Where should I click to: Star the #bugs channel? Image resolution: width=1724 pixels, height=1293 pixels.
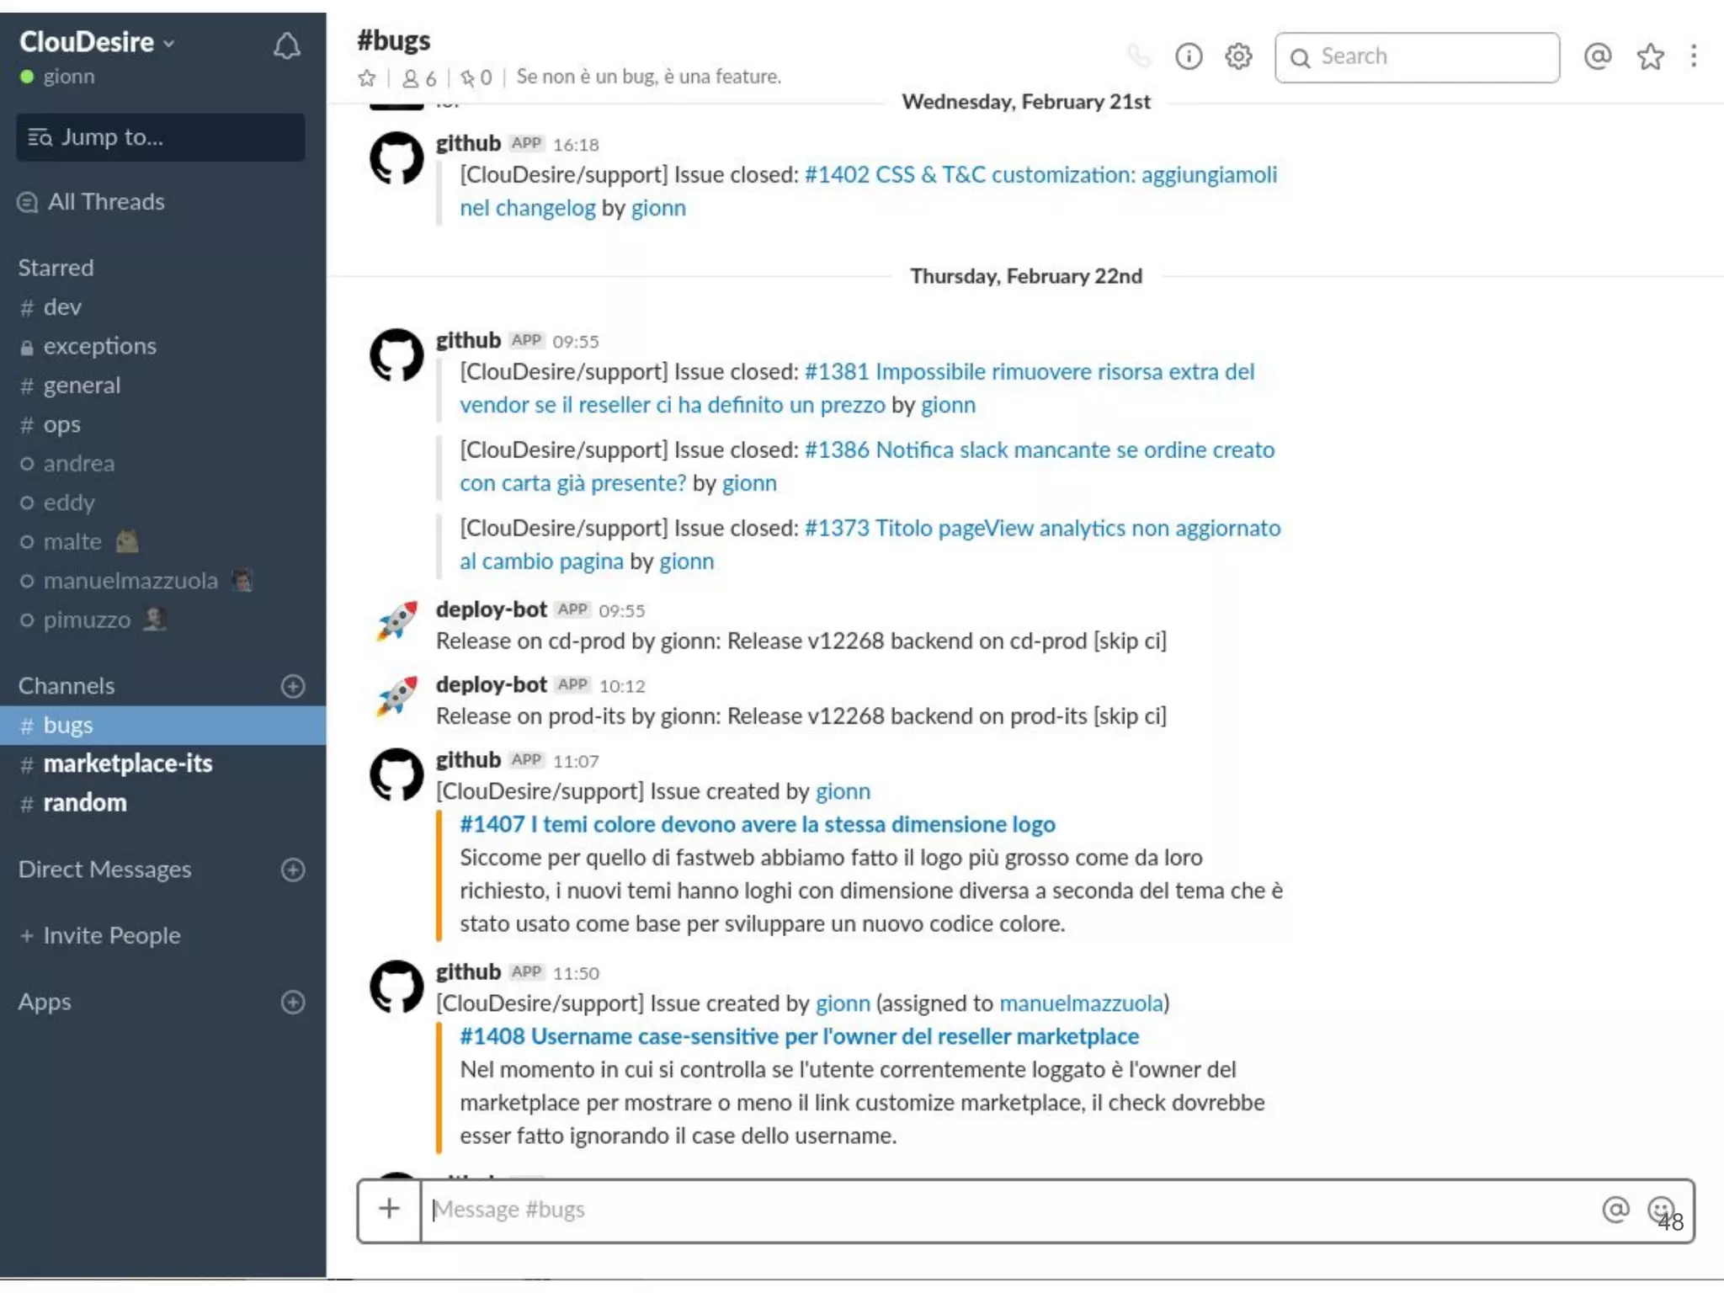[367, 78]
